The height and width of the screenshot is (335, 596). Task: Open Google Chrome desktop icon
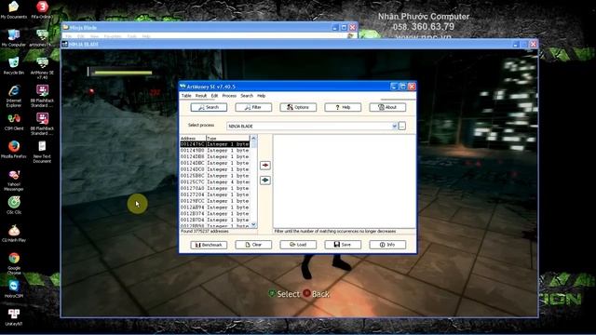point(14,263)
